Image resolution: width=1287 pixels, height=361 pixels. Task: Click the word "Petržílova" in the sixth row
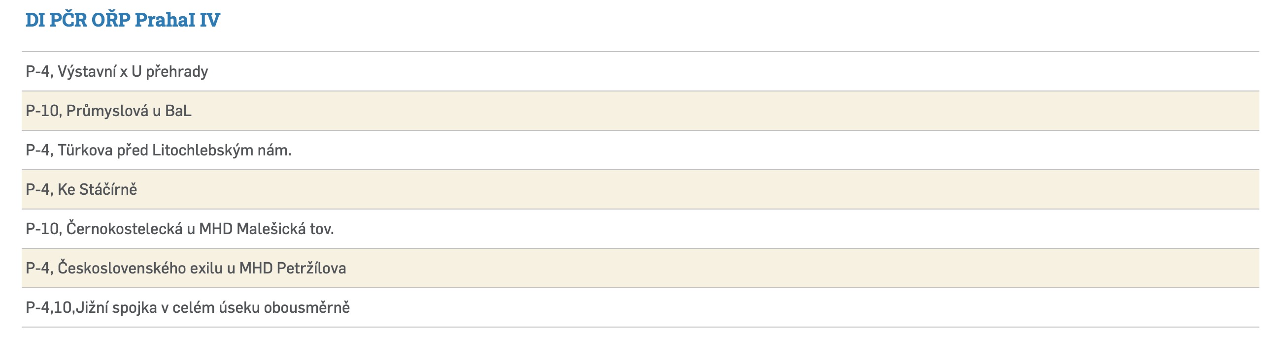(311, 268)
